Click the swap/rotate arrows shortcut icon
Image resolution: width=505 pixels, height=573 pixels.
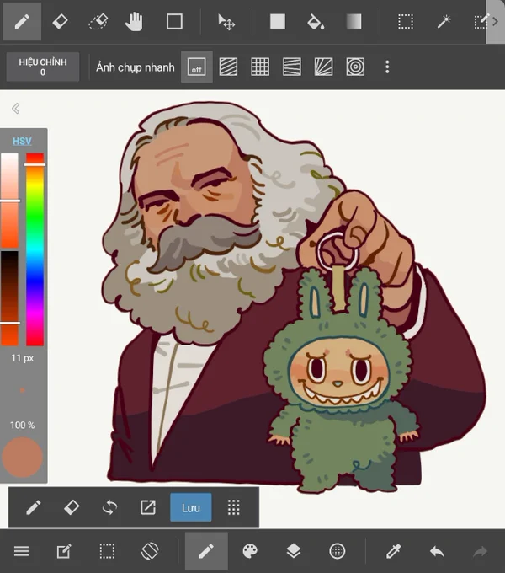[x=109, y=507]
